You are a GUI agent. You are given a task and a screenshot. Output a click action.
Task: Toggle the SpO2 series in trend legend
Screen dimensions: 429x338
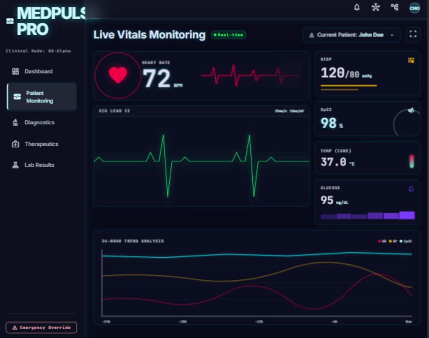[406, 241]
